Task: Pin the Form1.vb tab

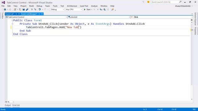Action: click(x=16, y=14)
